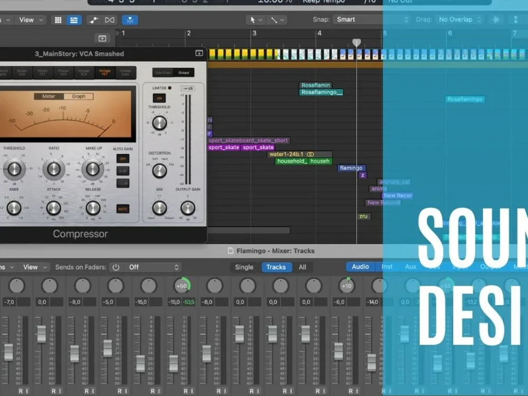Click I button on the -5,0 channel
Image resolution: width=528 pixels, height=396 pixels.
[126, 391]
